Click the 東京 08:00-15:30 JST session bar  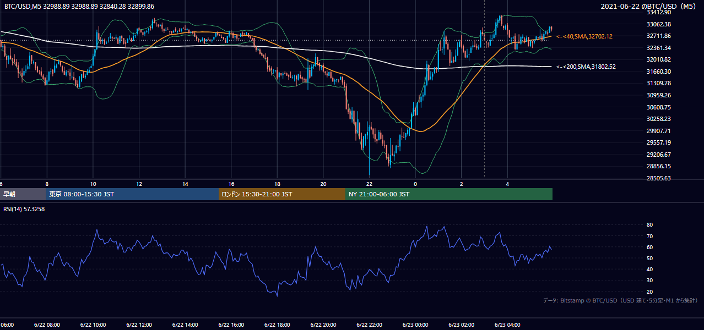point(132,194)
